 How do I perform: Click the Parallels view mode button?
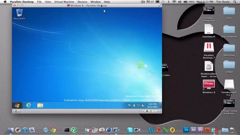[x=154, y=111]
